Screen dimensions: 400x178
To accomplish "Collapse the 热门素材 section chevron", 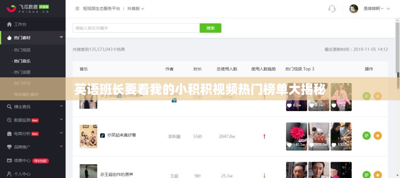I will [x=61, y=37].
